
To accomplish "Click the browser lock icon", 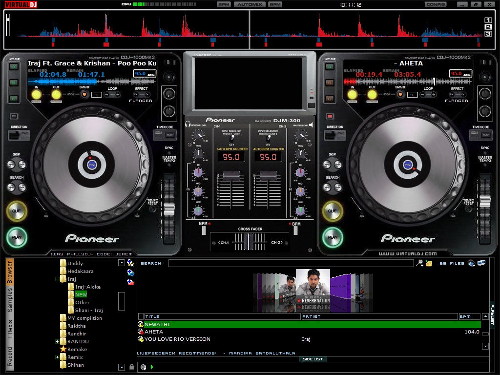I will tap(132, 367).
